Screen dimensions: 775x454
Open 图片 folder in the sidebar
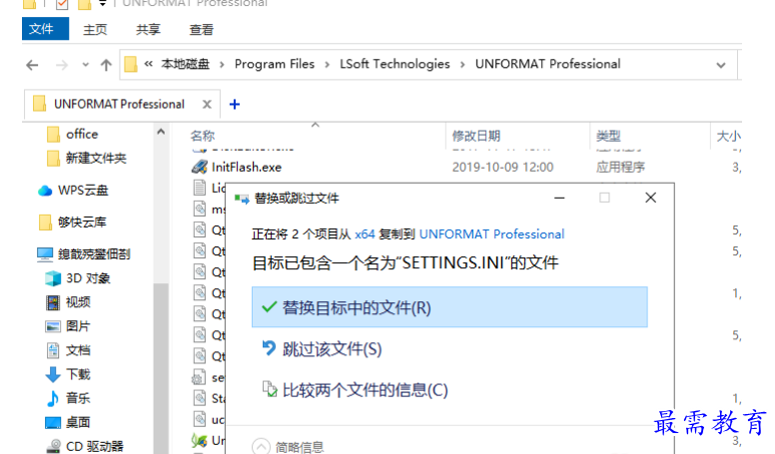(68, 326)
